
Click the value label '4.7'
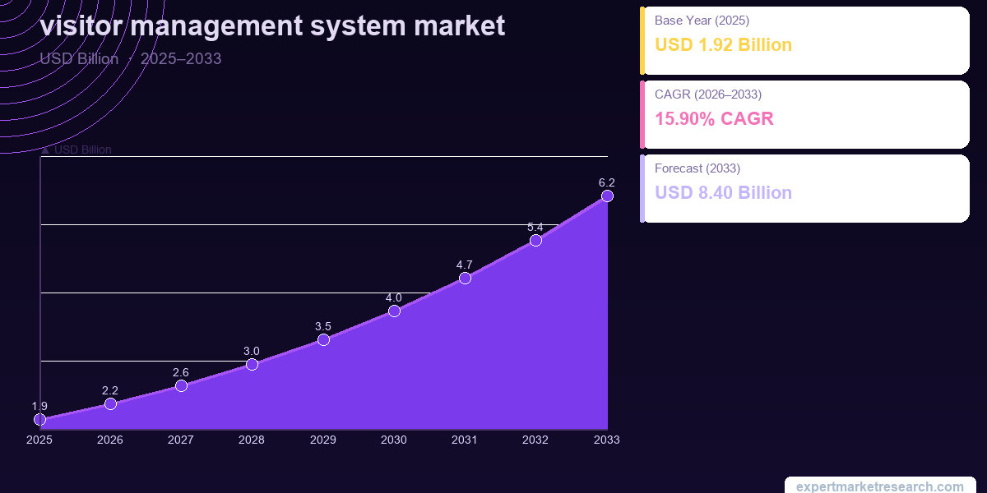click(x=465, y=265)
